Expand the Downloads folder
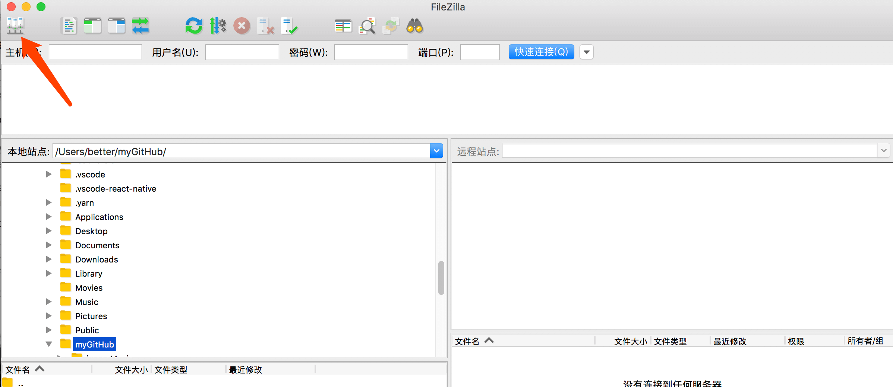 click(x=48, y=259)
